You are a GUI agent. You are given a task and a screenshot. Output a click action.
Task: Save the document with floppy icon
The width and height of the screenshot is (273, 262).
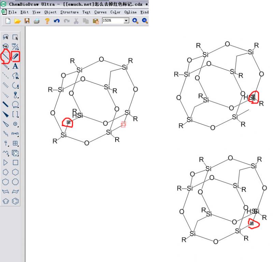[x=27, y=21]
